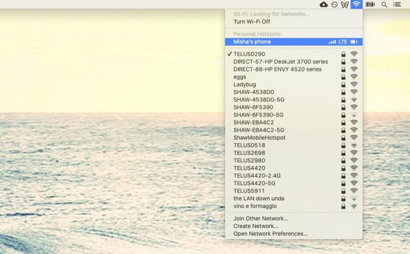Open the battery status menu

coord(370,5)
